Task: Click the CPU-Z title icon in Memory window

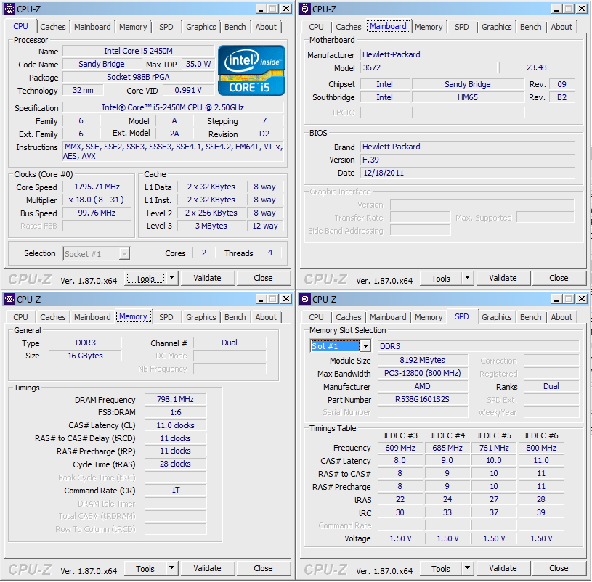Action: pyautogui.click(x=9, y=299)
